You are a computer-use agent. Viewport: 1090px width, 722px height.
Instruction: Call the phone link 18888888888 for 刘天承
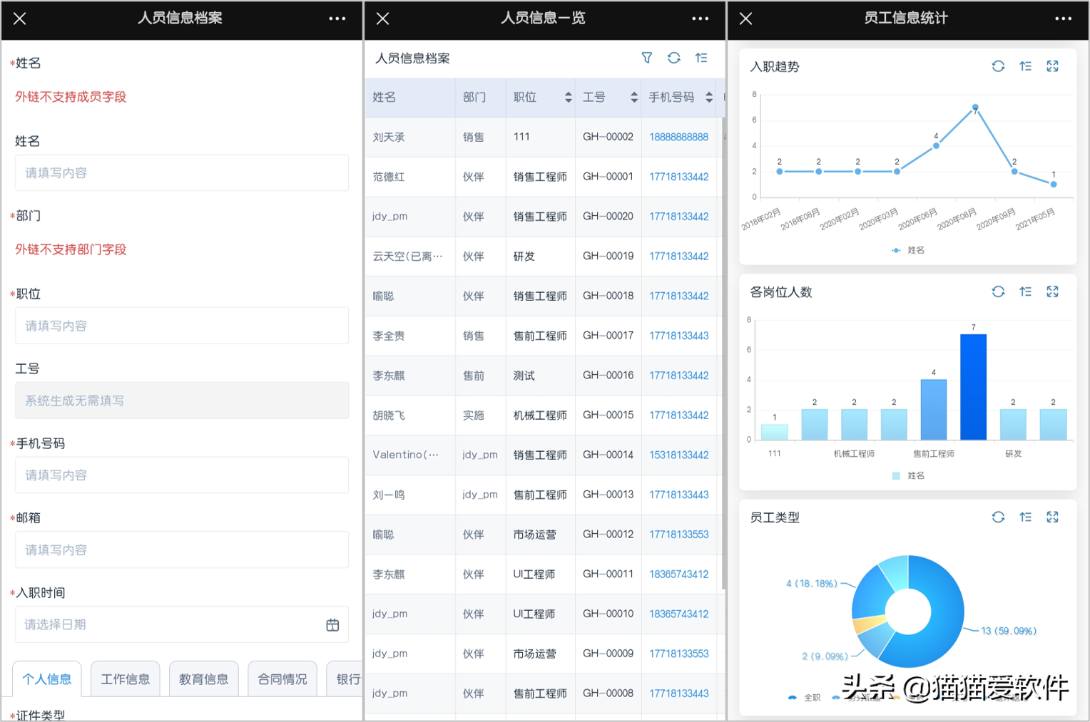coord(678,137)
